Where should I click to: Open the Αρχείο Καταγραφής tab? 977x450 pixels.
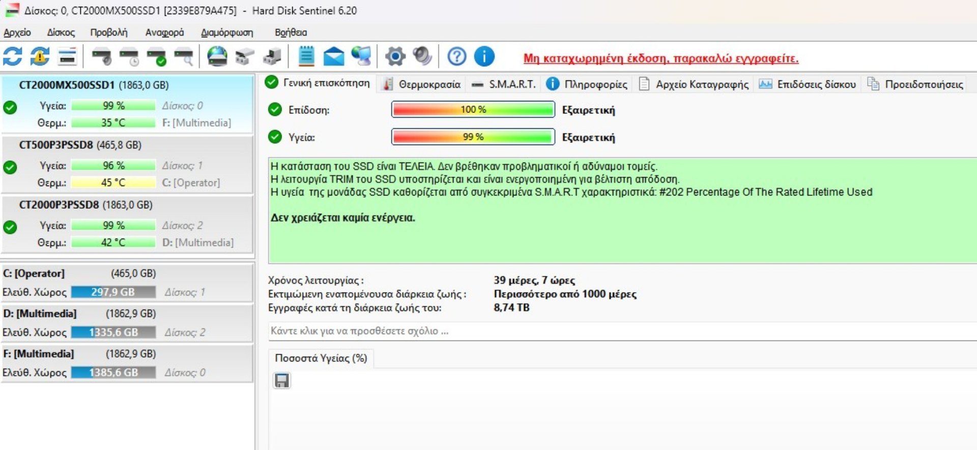pos(694,85)
